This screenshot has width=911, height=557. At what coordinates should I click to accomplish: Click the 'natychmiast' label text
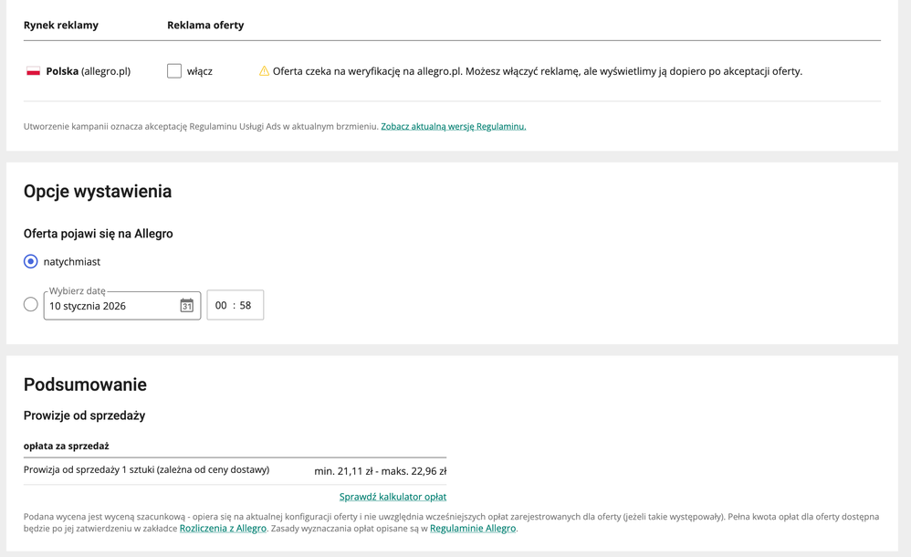coord(72,262)
